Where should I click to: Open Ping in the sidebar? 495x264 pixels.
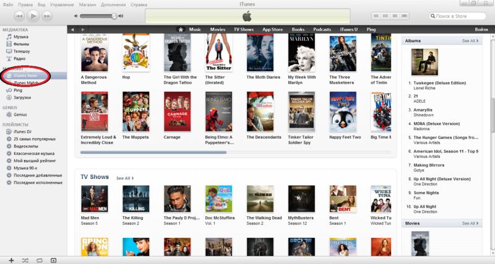click(x=18, y=90)
